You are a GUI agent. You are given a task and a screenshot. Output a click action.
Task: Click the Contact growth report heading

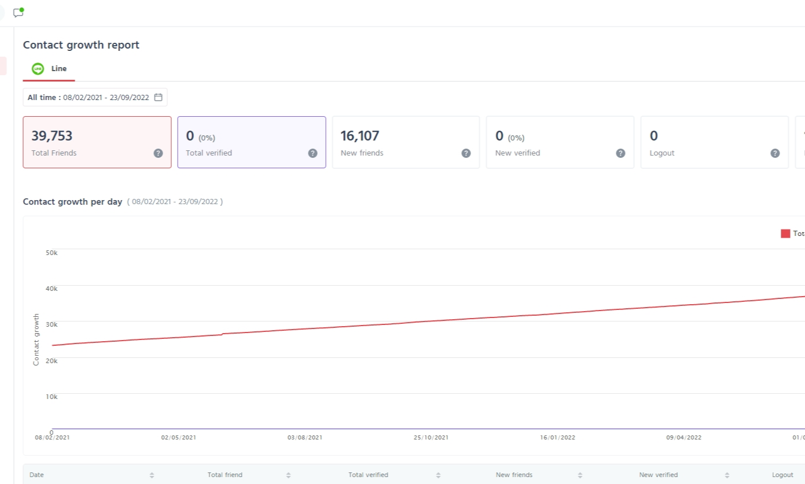[81, 45]
